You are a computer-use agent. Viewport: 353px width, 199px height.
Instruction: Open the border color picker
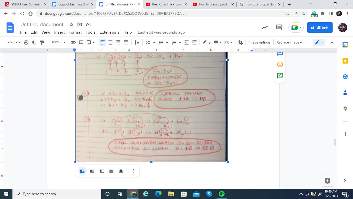205,42
